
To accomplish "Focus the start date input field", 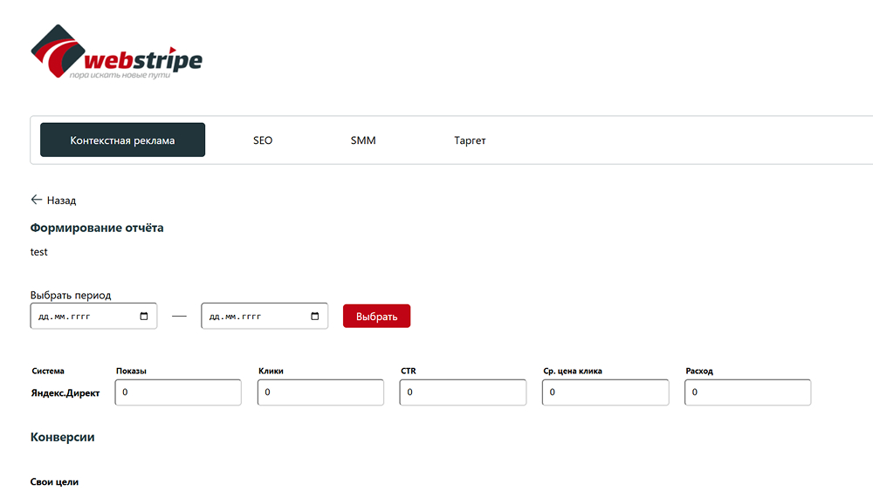I will [93, 316].
